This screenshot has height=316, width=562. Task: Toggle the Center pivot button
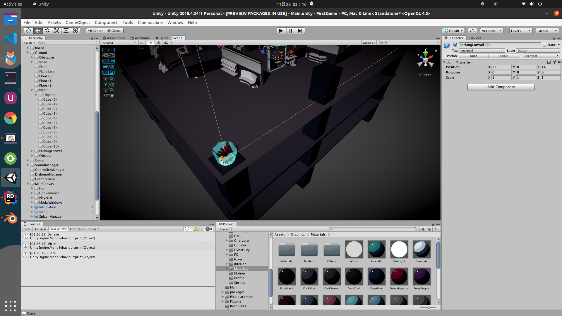95,31
